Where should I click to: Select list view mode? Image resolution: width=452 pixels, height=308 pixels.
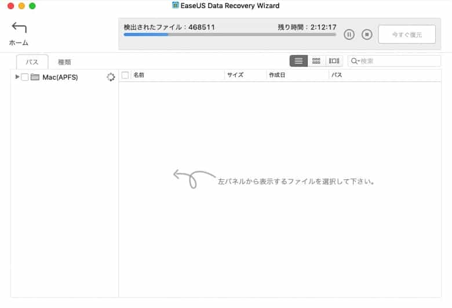[298, 61]
